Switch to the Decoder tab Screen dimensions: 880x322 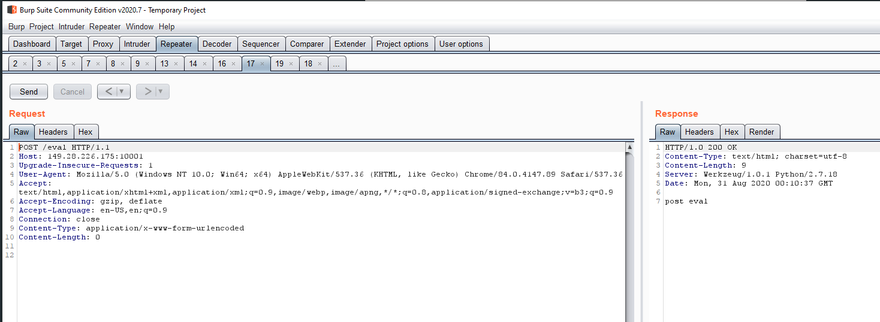(x=217, y=44)
